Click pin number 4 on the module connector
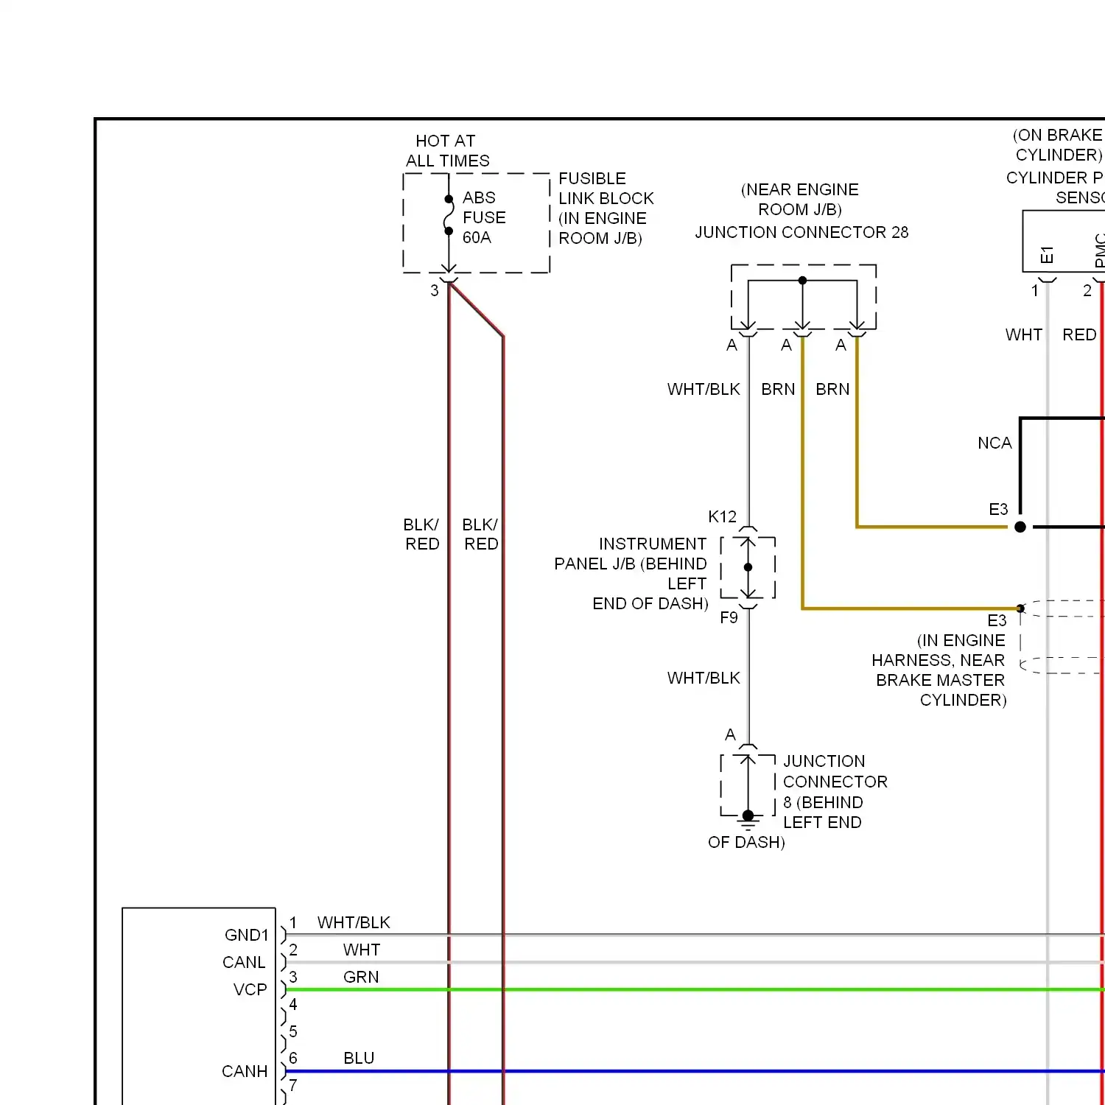Screen dimensions: 1105x1105 tap(293, 1005)
